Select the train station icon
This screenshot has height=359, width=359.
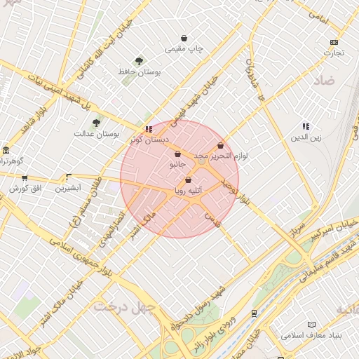255,313
